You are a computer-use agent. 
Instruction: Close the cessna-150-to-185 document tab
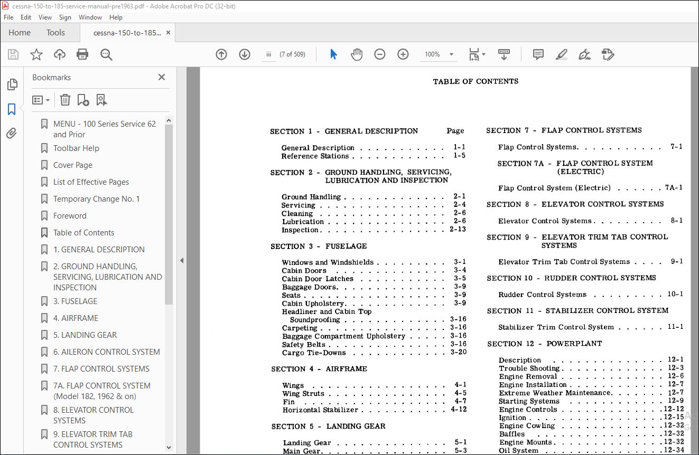click(168, 33)
